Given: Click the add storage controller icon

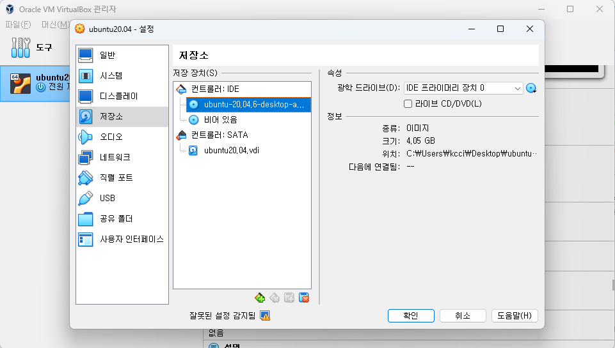Looking at the screenshot, I should pos(260,298).
